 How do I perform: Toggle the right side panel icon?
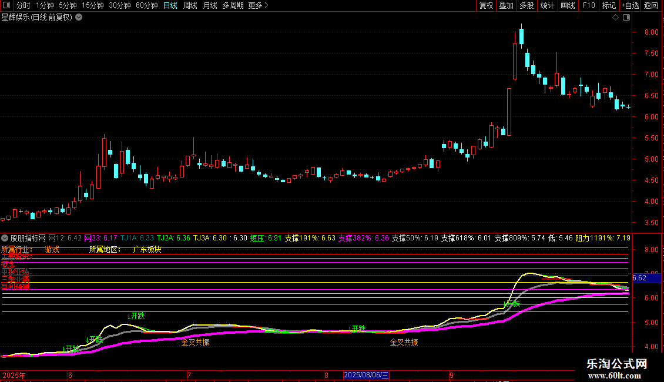tap(626, 18)
